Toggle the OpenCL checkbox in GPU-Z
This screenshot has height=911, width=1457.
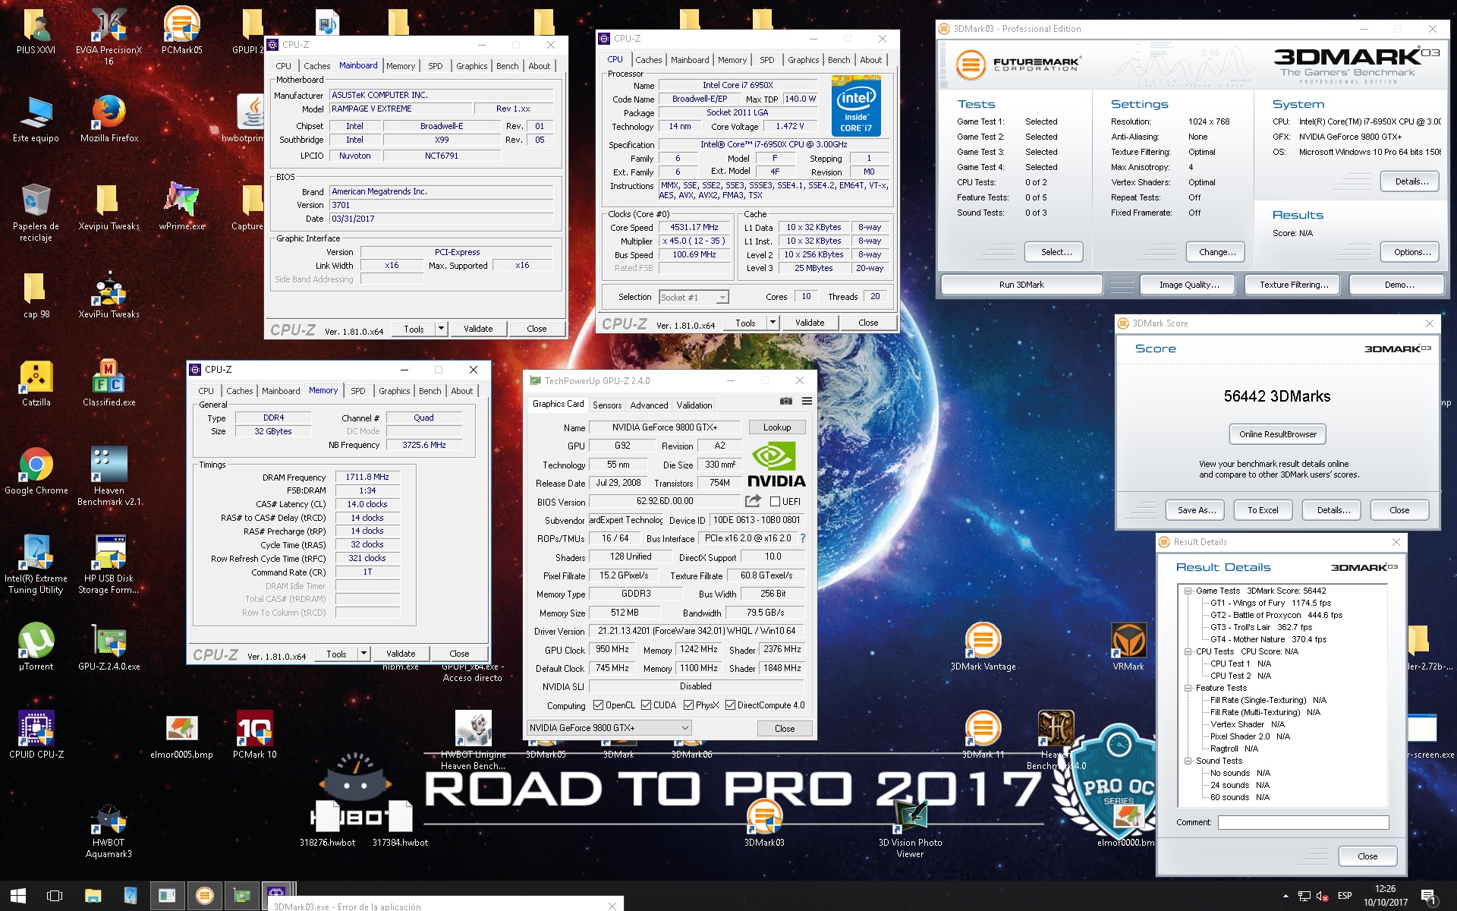[598, 705]
